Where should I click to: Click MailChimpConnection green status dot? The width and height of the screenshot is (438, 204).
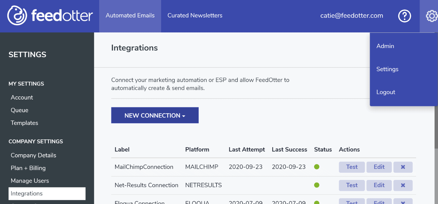[x=317, y=167]
